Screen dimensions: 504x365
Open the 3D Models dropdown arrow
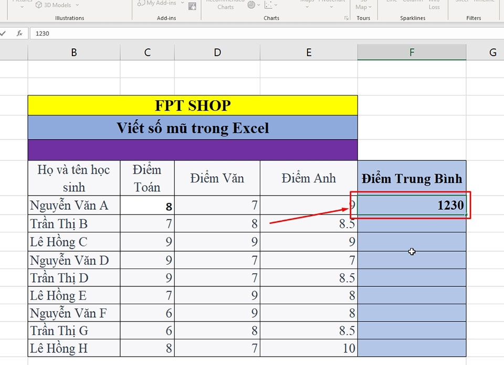click(x=76, y=6)
